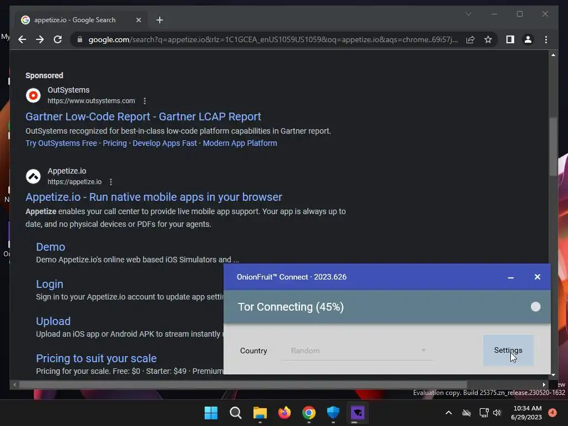Open Chrome side panel
This screenshot has height=426, width=568.
(x=510, y=39)
